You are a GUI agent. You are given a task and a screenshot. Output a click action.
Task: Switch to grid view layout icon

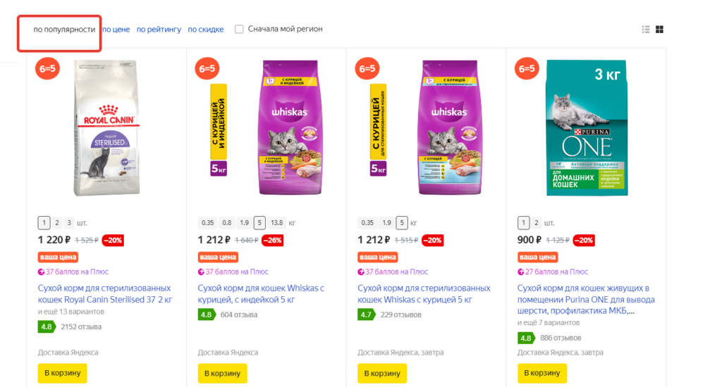pos(660,30)
